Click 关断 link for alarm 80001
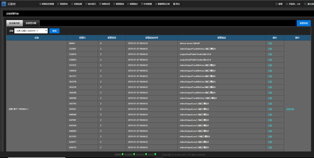The image size is (314, 158). pos(270,43)
